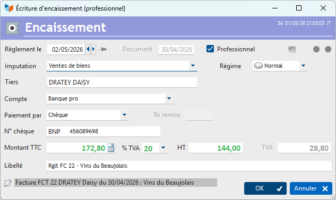Confirm with the OK button
The width and height of the screenshot is (336, 200).
point(265,188)
